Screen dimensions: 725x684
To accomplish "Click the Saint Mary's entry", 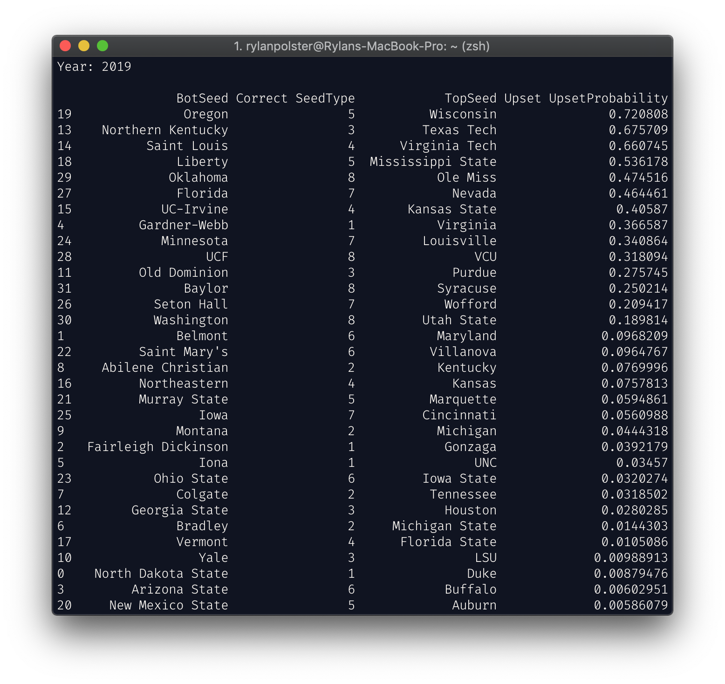I will (184, 352).
